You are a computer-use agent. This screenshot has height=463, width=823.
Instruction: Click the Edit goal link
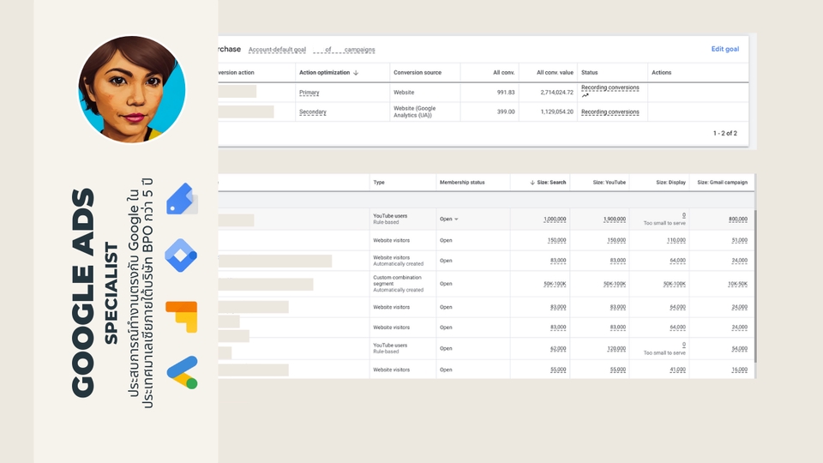click(x=725, y=49)
